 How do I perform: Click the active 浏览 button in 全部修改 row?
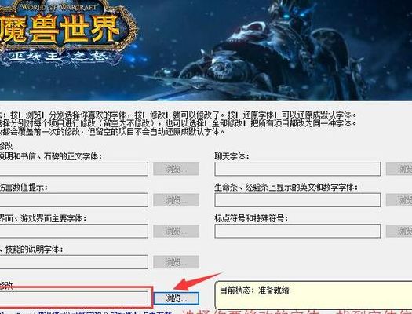[x=176, y=298]
